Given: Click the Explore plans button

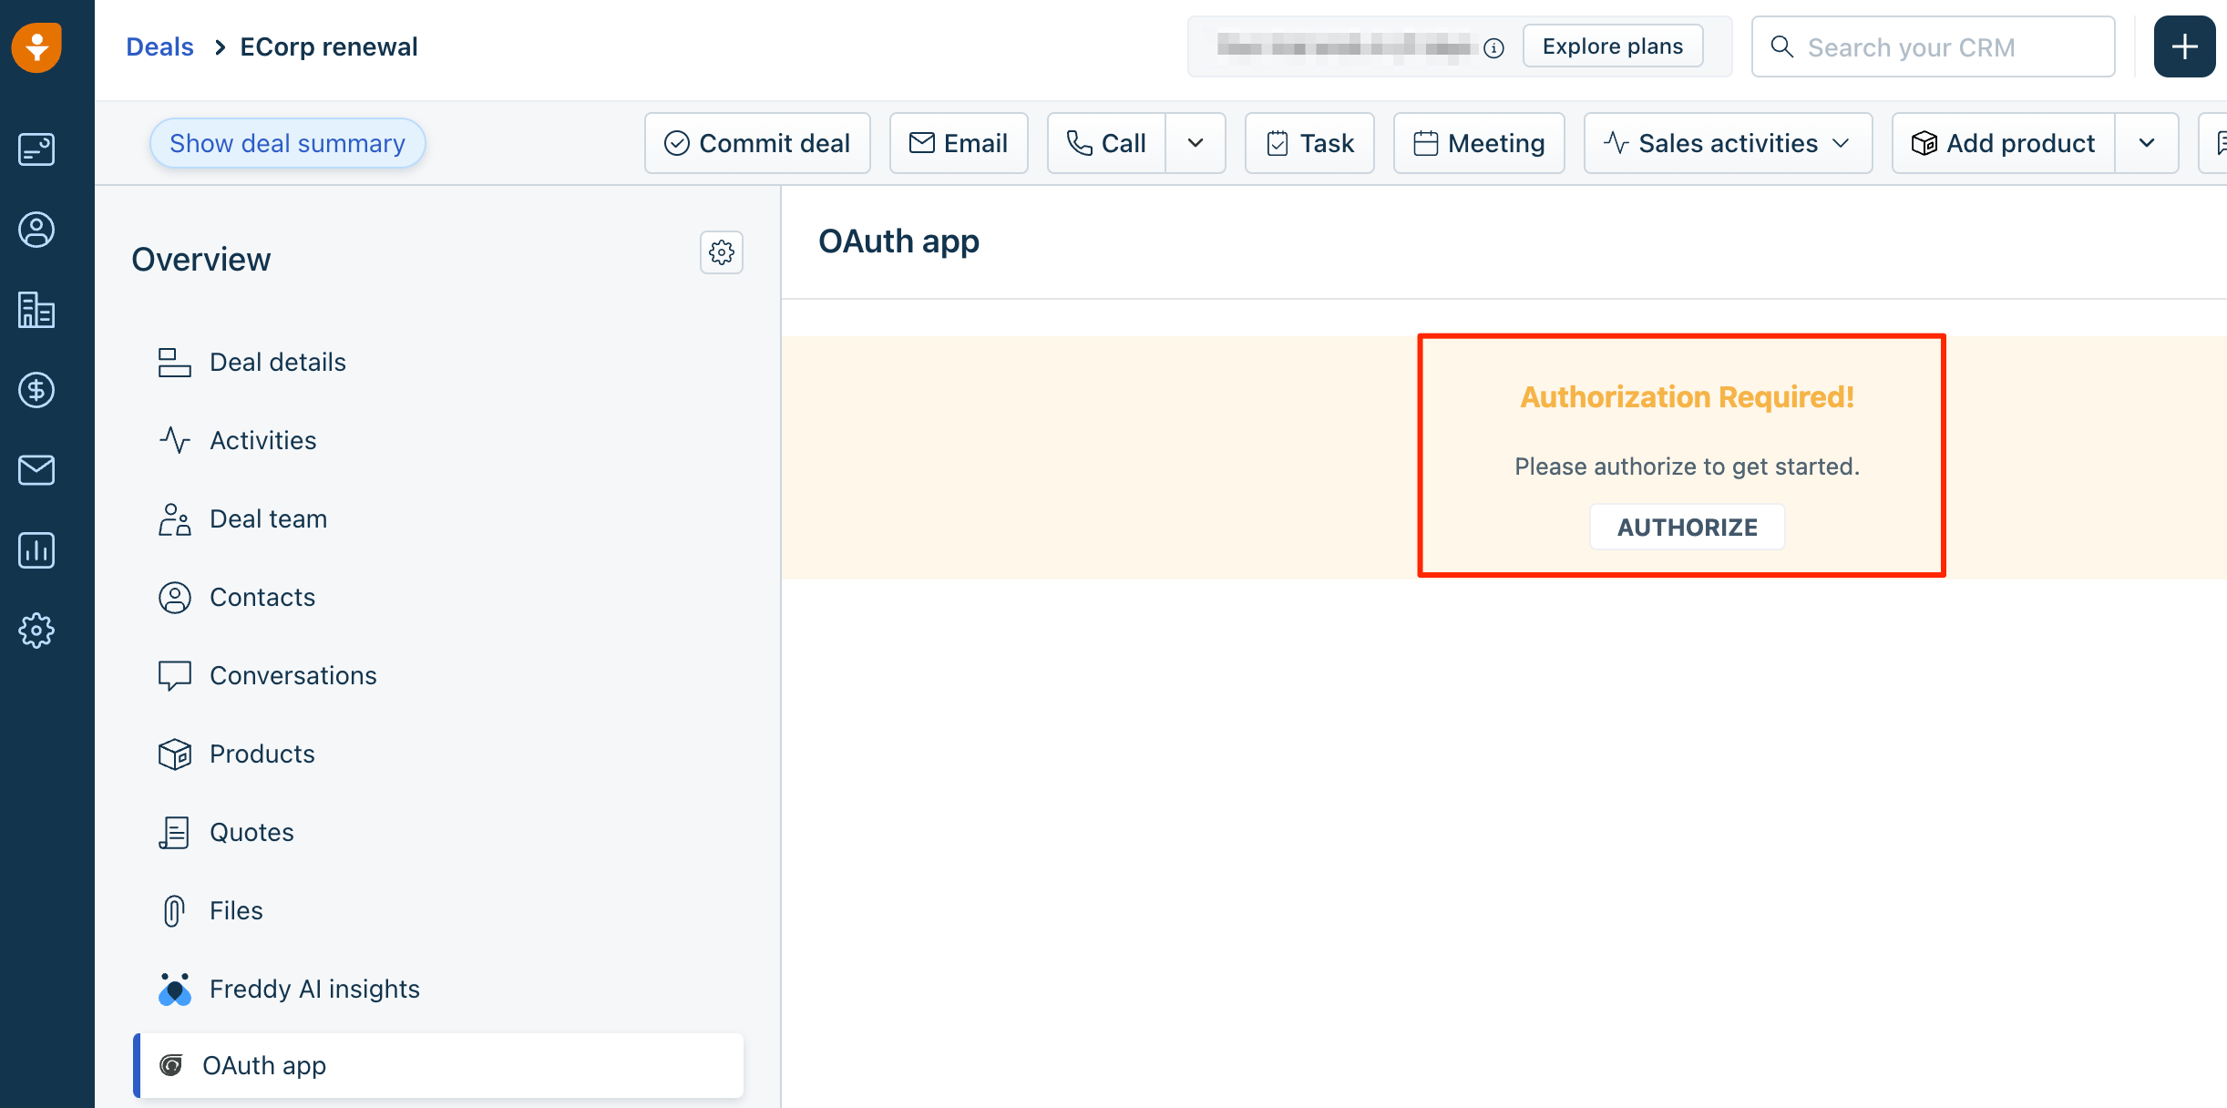Looking at the screenshot, I should pyautogui.click(x=1611, y=46).
